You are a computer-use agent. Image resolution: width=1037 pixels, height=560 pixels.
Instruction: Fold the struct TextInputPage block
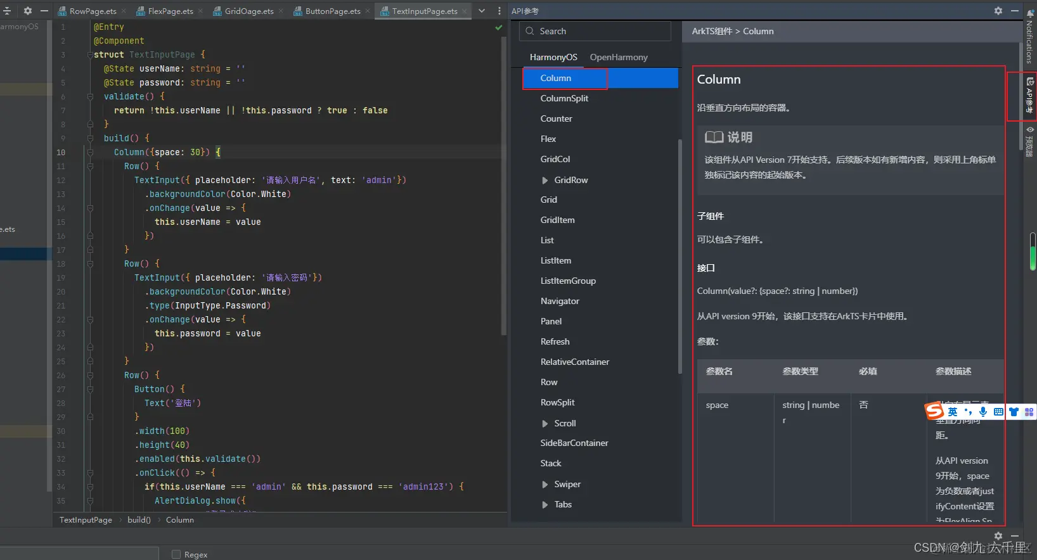coord(90,54)
